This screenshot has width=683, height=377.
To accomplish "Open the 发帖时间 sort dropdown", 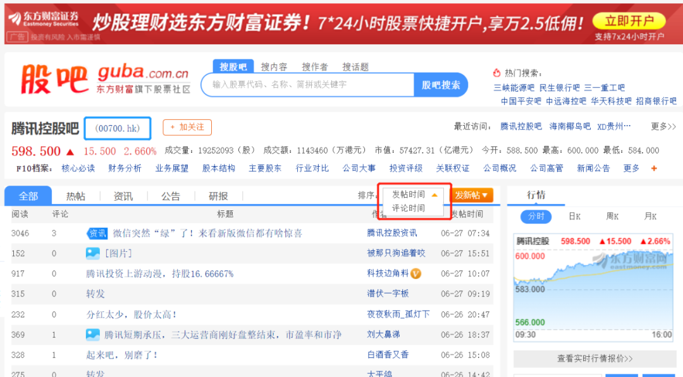I will tap(414, 194).
